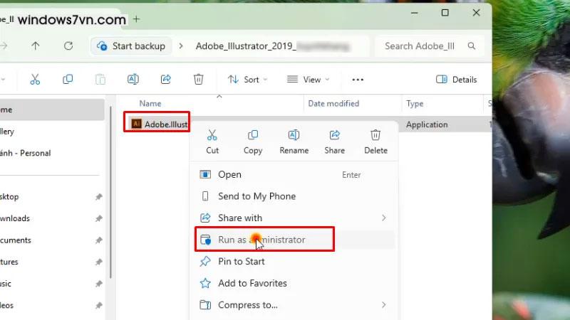The image size is (570, 320).
Task: Click the Cut icon in context menu
Action: click(x=212, y=136)
